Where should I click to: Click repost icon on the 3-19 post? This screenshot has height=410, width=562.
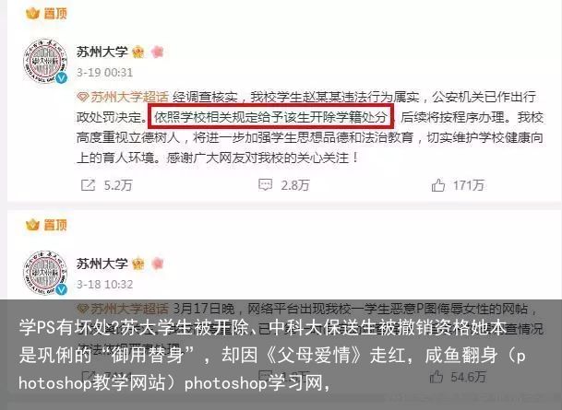pyautogui.click(x=88, y=185)
